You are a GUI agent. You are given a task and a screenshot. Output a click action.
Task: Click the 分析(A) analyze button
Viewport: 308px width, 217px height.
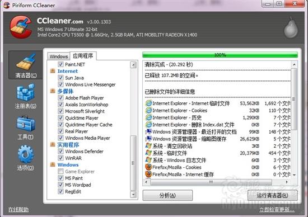[167, 195]
